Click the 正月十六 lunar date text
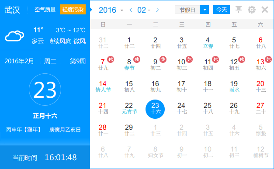Image resolution: width=274 pixels, height=169 pixels. click(45, 116)
